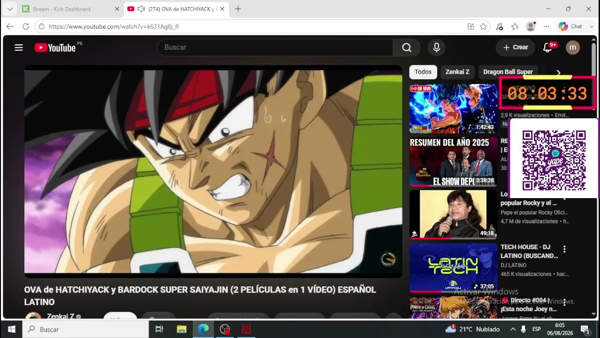Open the Latin Tech House thumbnail
This screenshot has width=600, height=338.
(453, 268)
